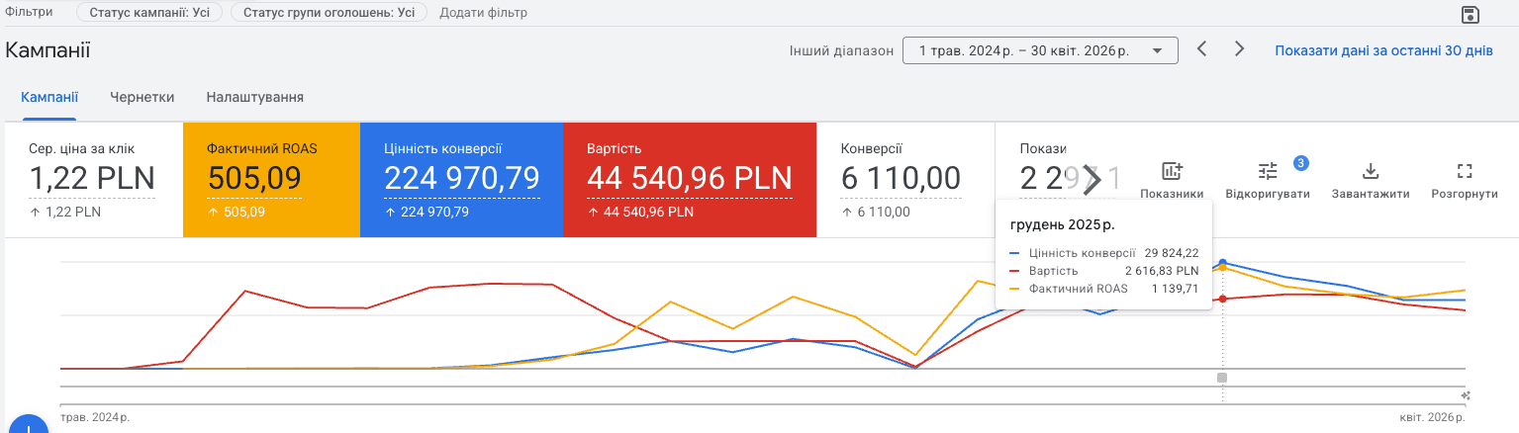The width and height of the screenshot is (1519, 433).
Task: Click the квіт. 2026 р. axis label
Action: [1433, 418]
